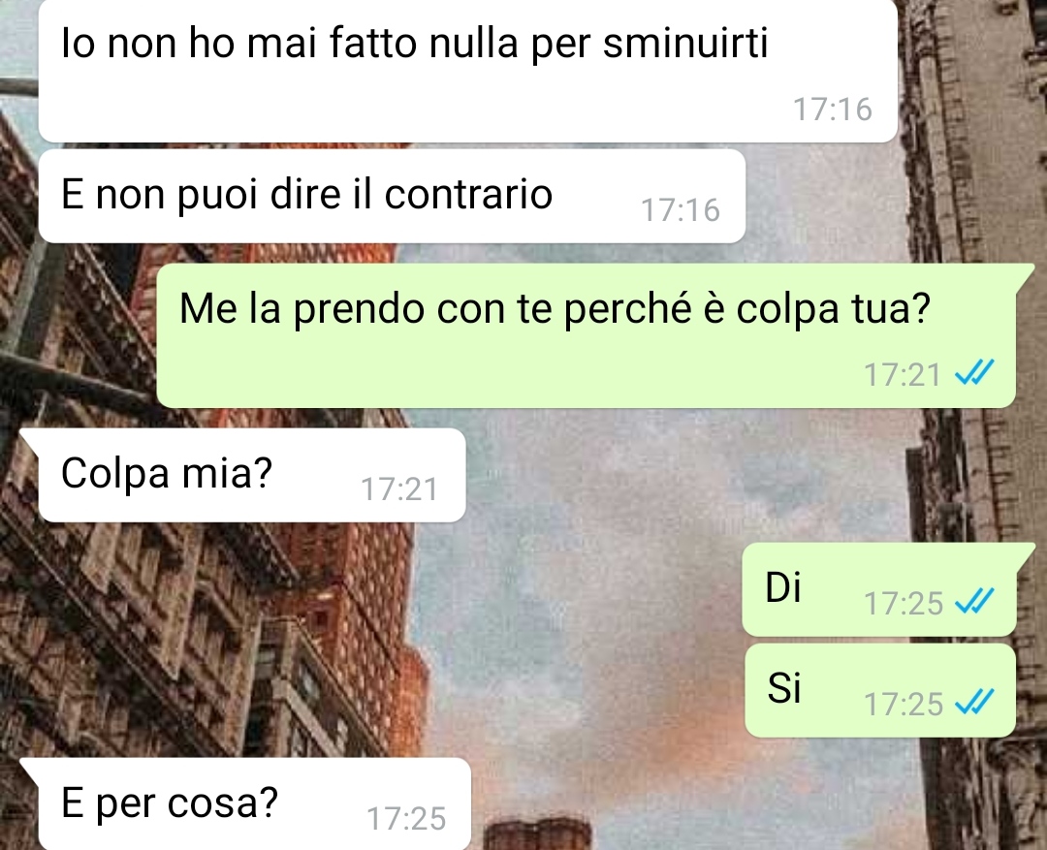Select message 'Io non ho mai fatto nulla per sminuirti'

point(467,71)
